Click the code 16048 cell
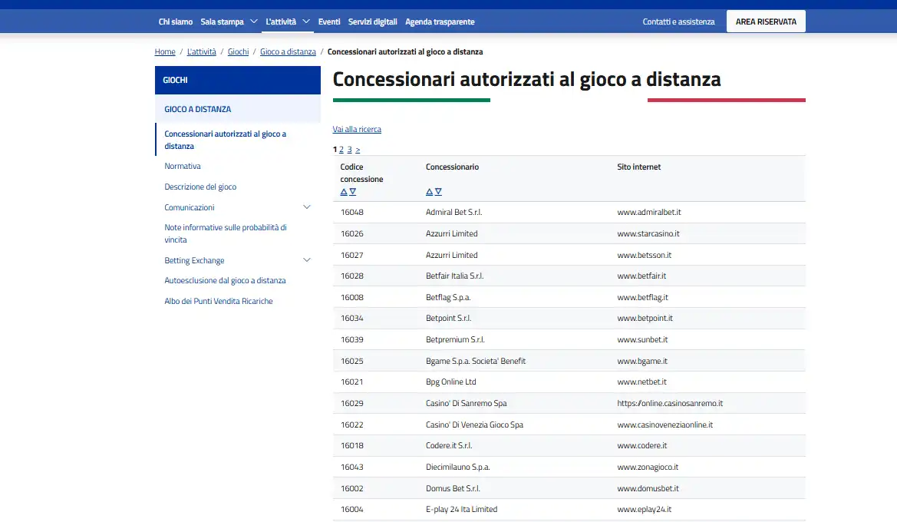Screen dimensions: 897x522 [x=352, y=212]
